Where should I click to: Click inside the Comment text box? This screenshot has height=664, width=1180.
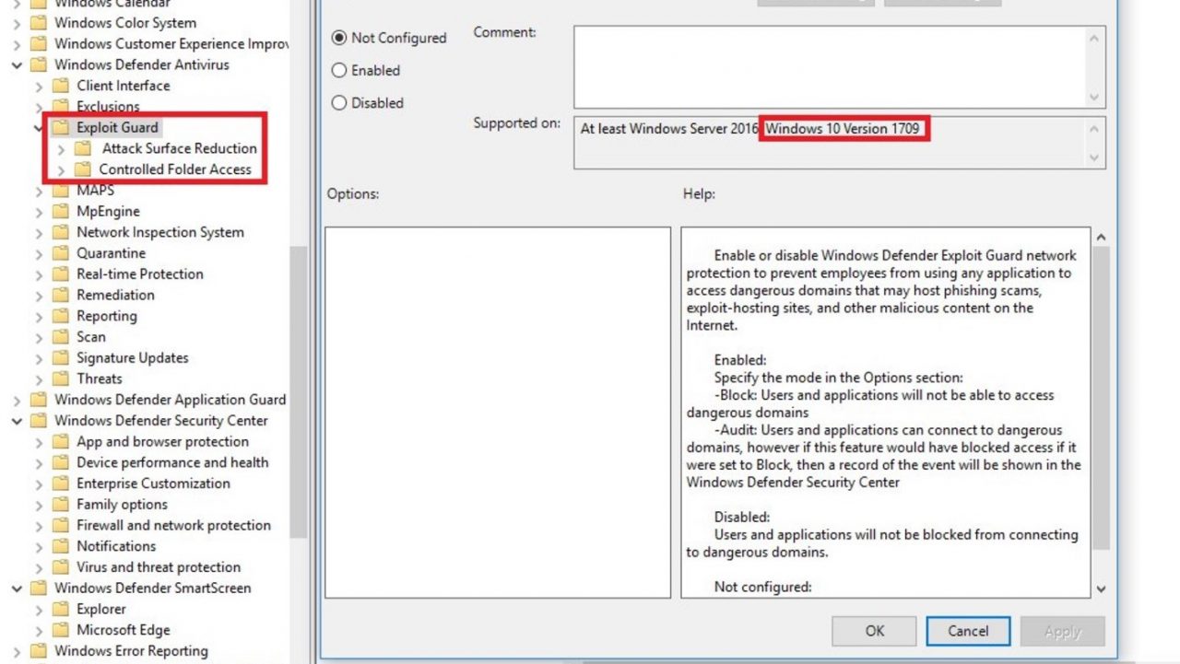(830, 67)
